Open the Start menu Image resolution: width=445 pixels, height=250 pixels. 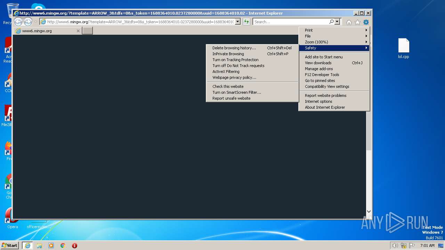coord(10,245)
